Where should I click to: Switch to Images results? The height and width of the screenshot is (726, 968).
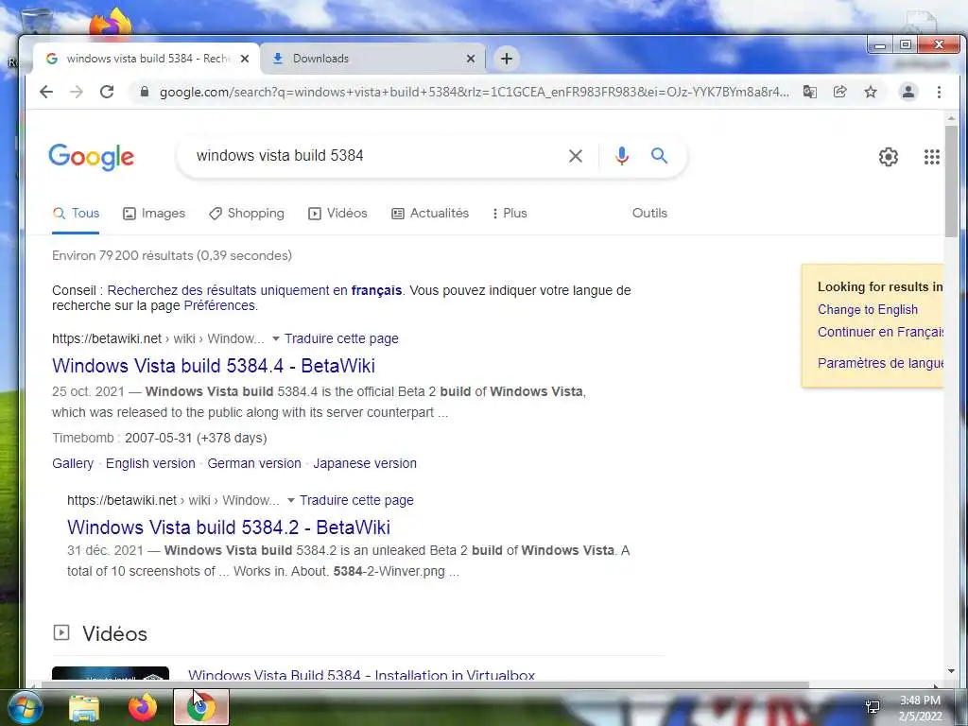[154, 214]
